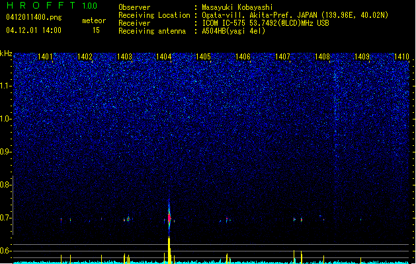The width and height of the screenshot is (416, 264).
Task: Click the 0.8 kHz axis label
Action: point(5,185)
